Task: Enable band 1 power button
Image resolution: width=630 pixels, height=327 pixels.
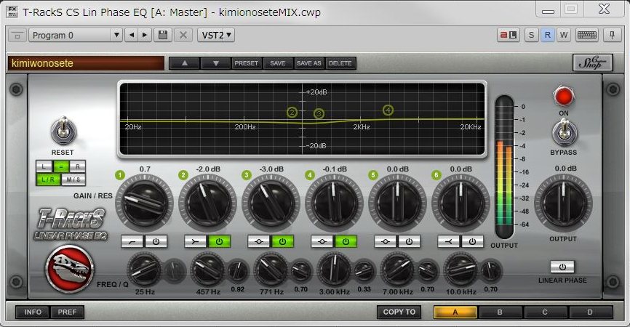Action: [x=156, y=241]
